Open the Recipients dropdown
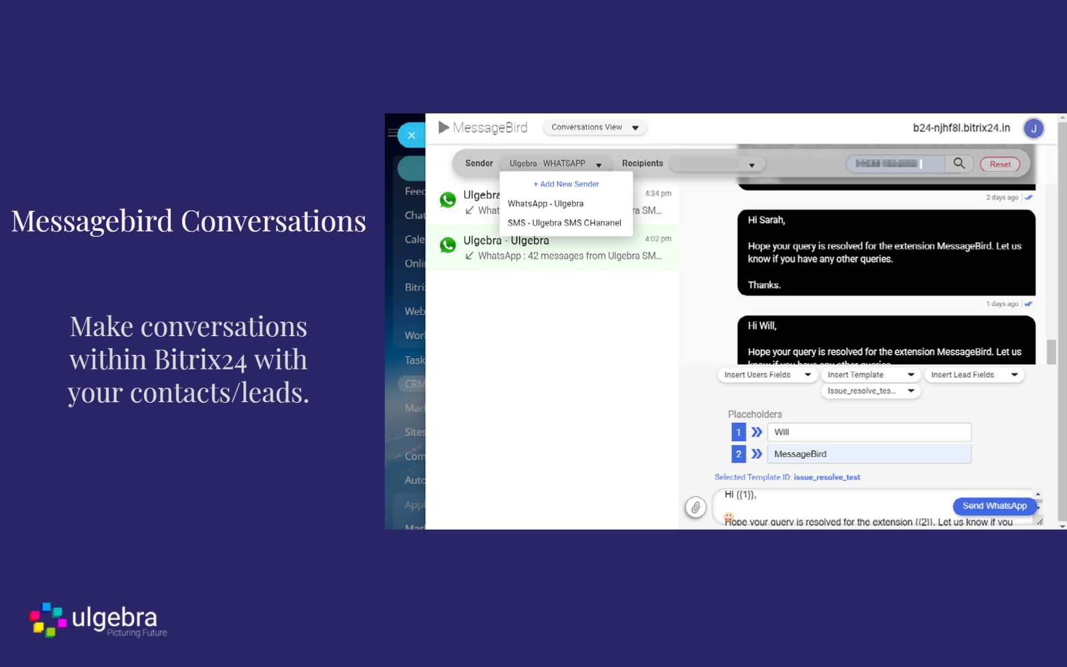The height and width of the screenshot is (667, 1067). (716, 164)
